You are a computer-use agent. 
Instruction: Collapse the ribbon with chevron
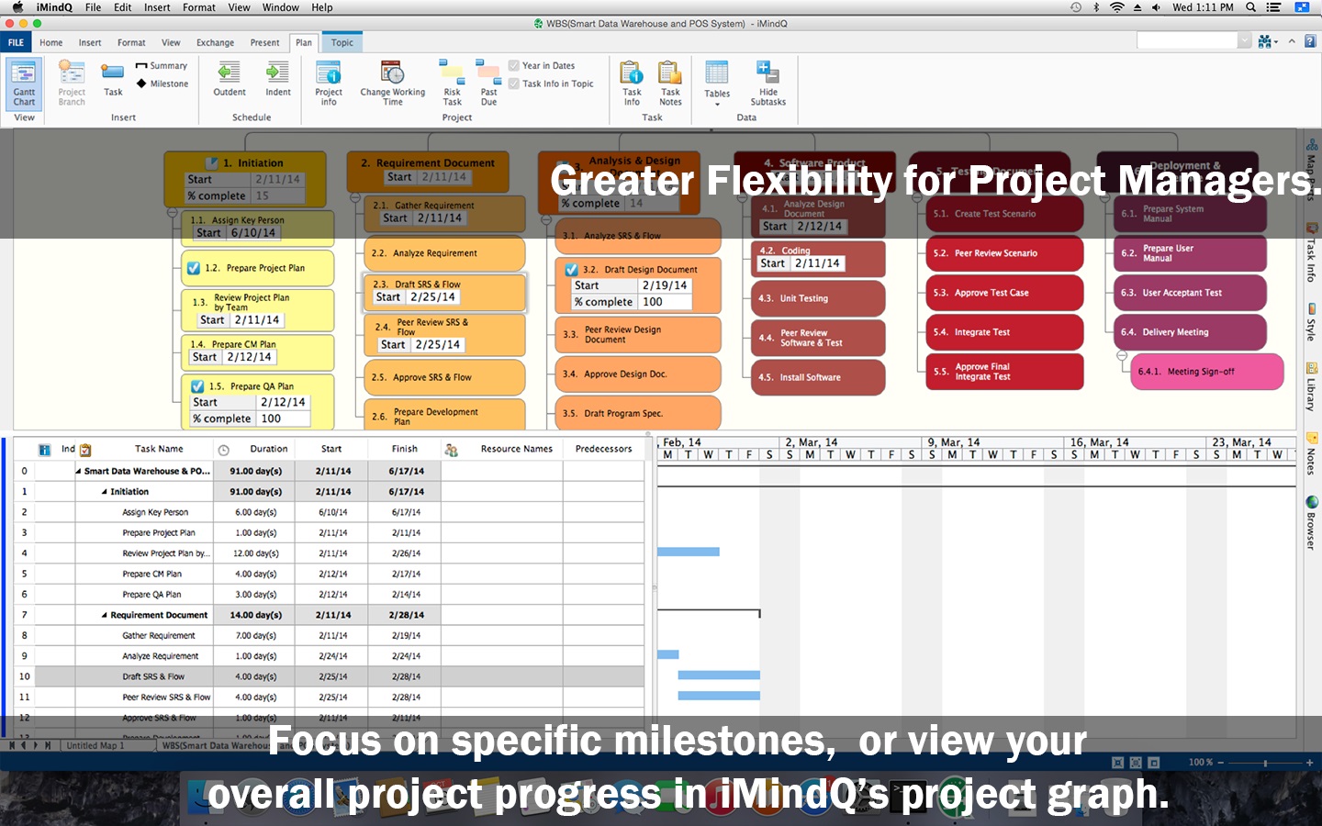1292,41
